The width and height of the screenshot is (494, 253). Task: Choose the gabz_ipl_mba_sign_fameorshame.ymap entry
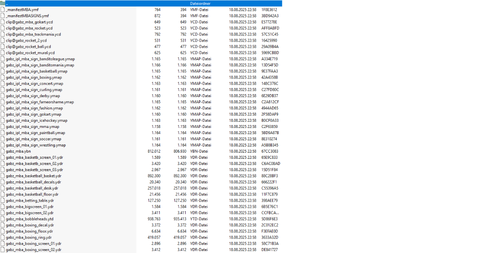click(40, 102)
